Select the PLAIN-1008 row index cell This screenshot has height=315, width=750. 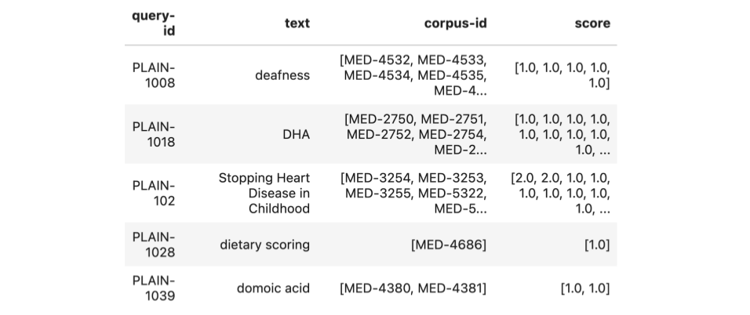[x=153, y=75]
